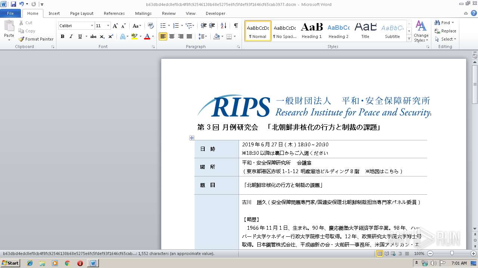Sort the selected text alphabetically
The height and width of the screenshot is (268, 478).
224,26
